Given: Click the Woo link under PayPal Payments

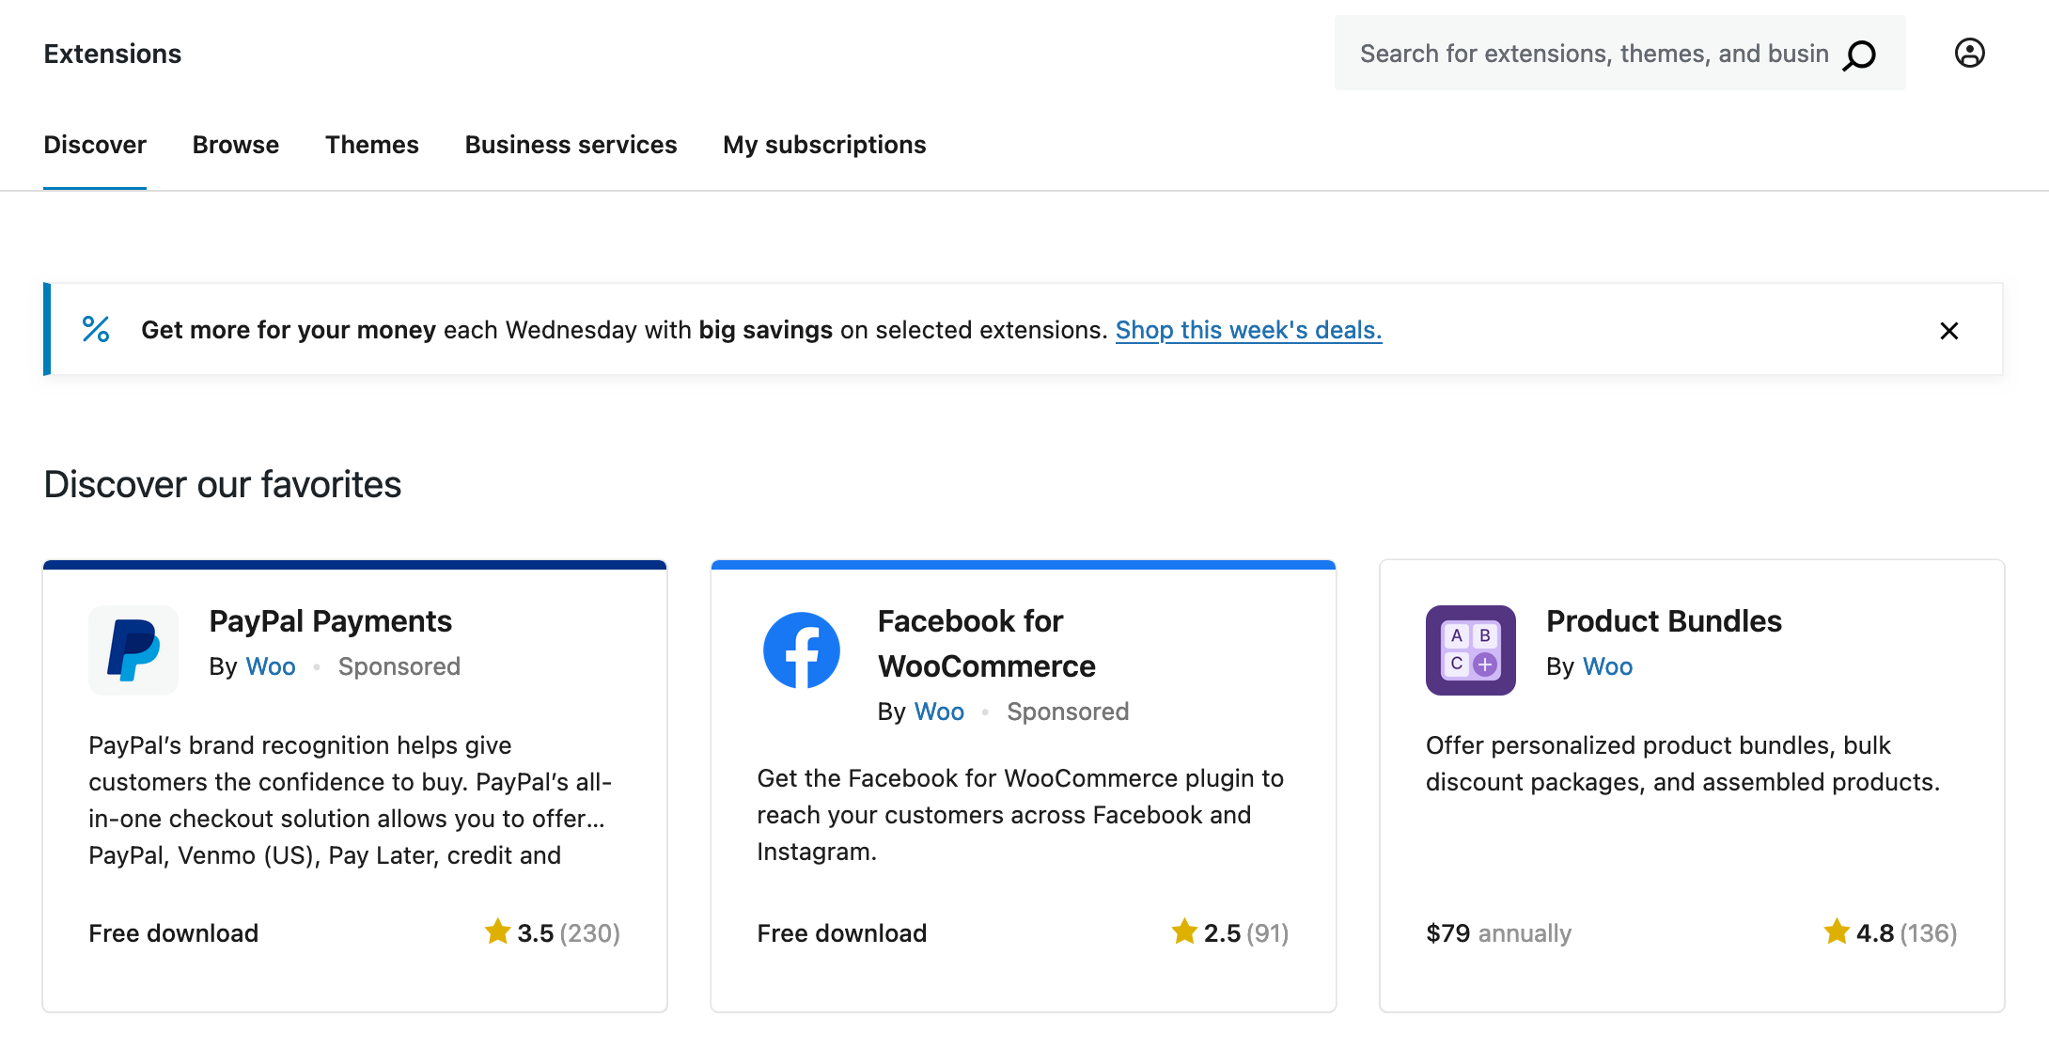Looking at the screenshot, I should click(x=270, y=666).
